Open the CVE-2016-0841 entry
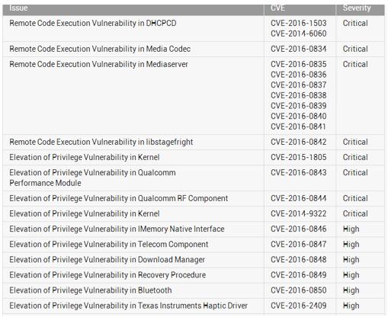Viewport: 388px width, 317px height. point(298,126)
